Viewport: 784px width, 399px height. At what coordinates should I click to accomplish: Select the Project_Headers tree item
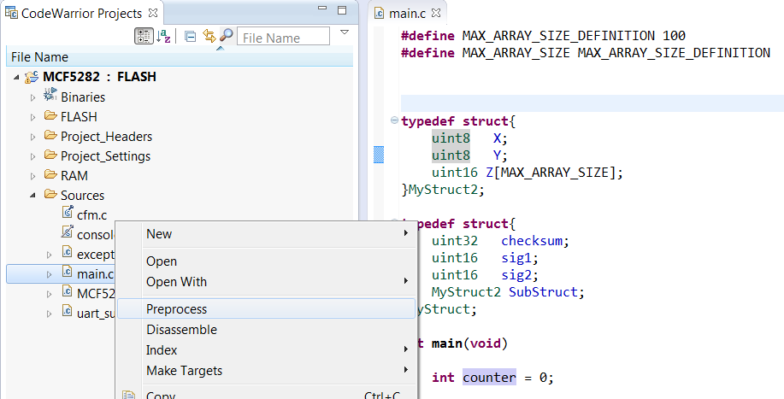point(106,137)
